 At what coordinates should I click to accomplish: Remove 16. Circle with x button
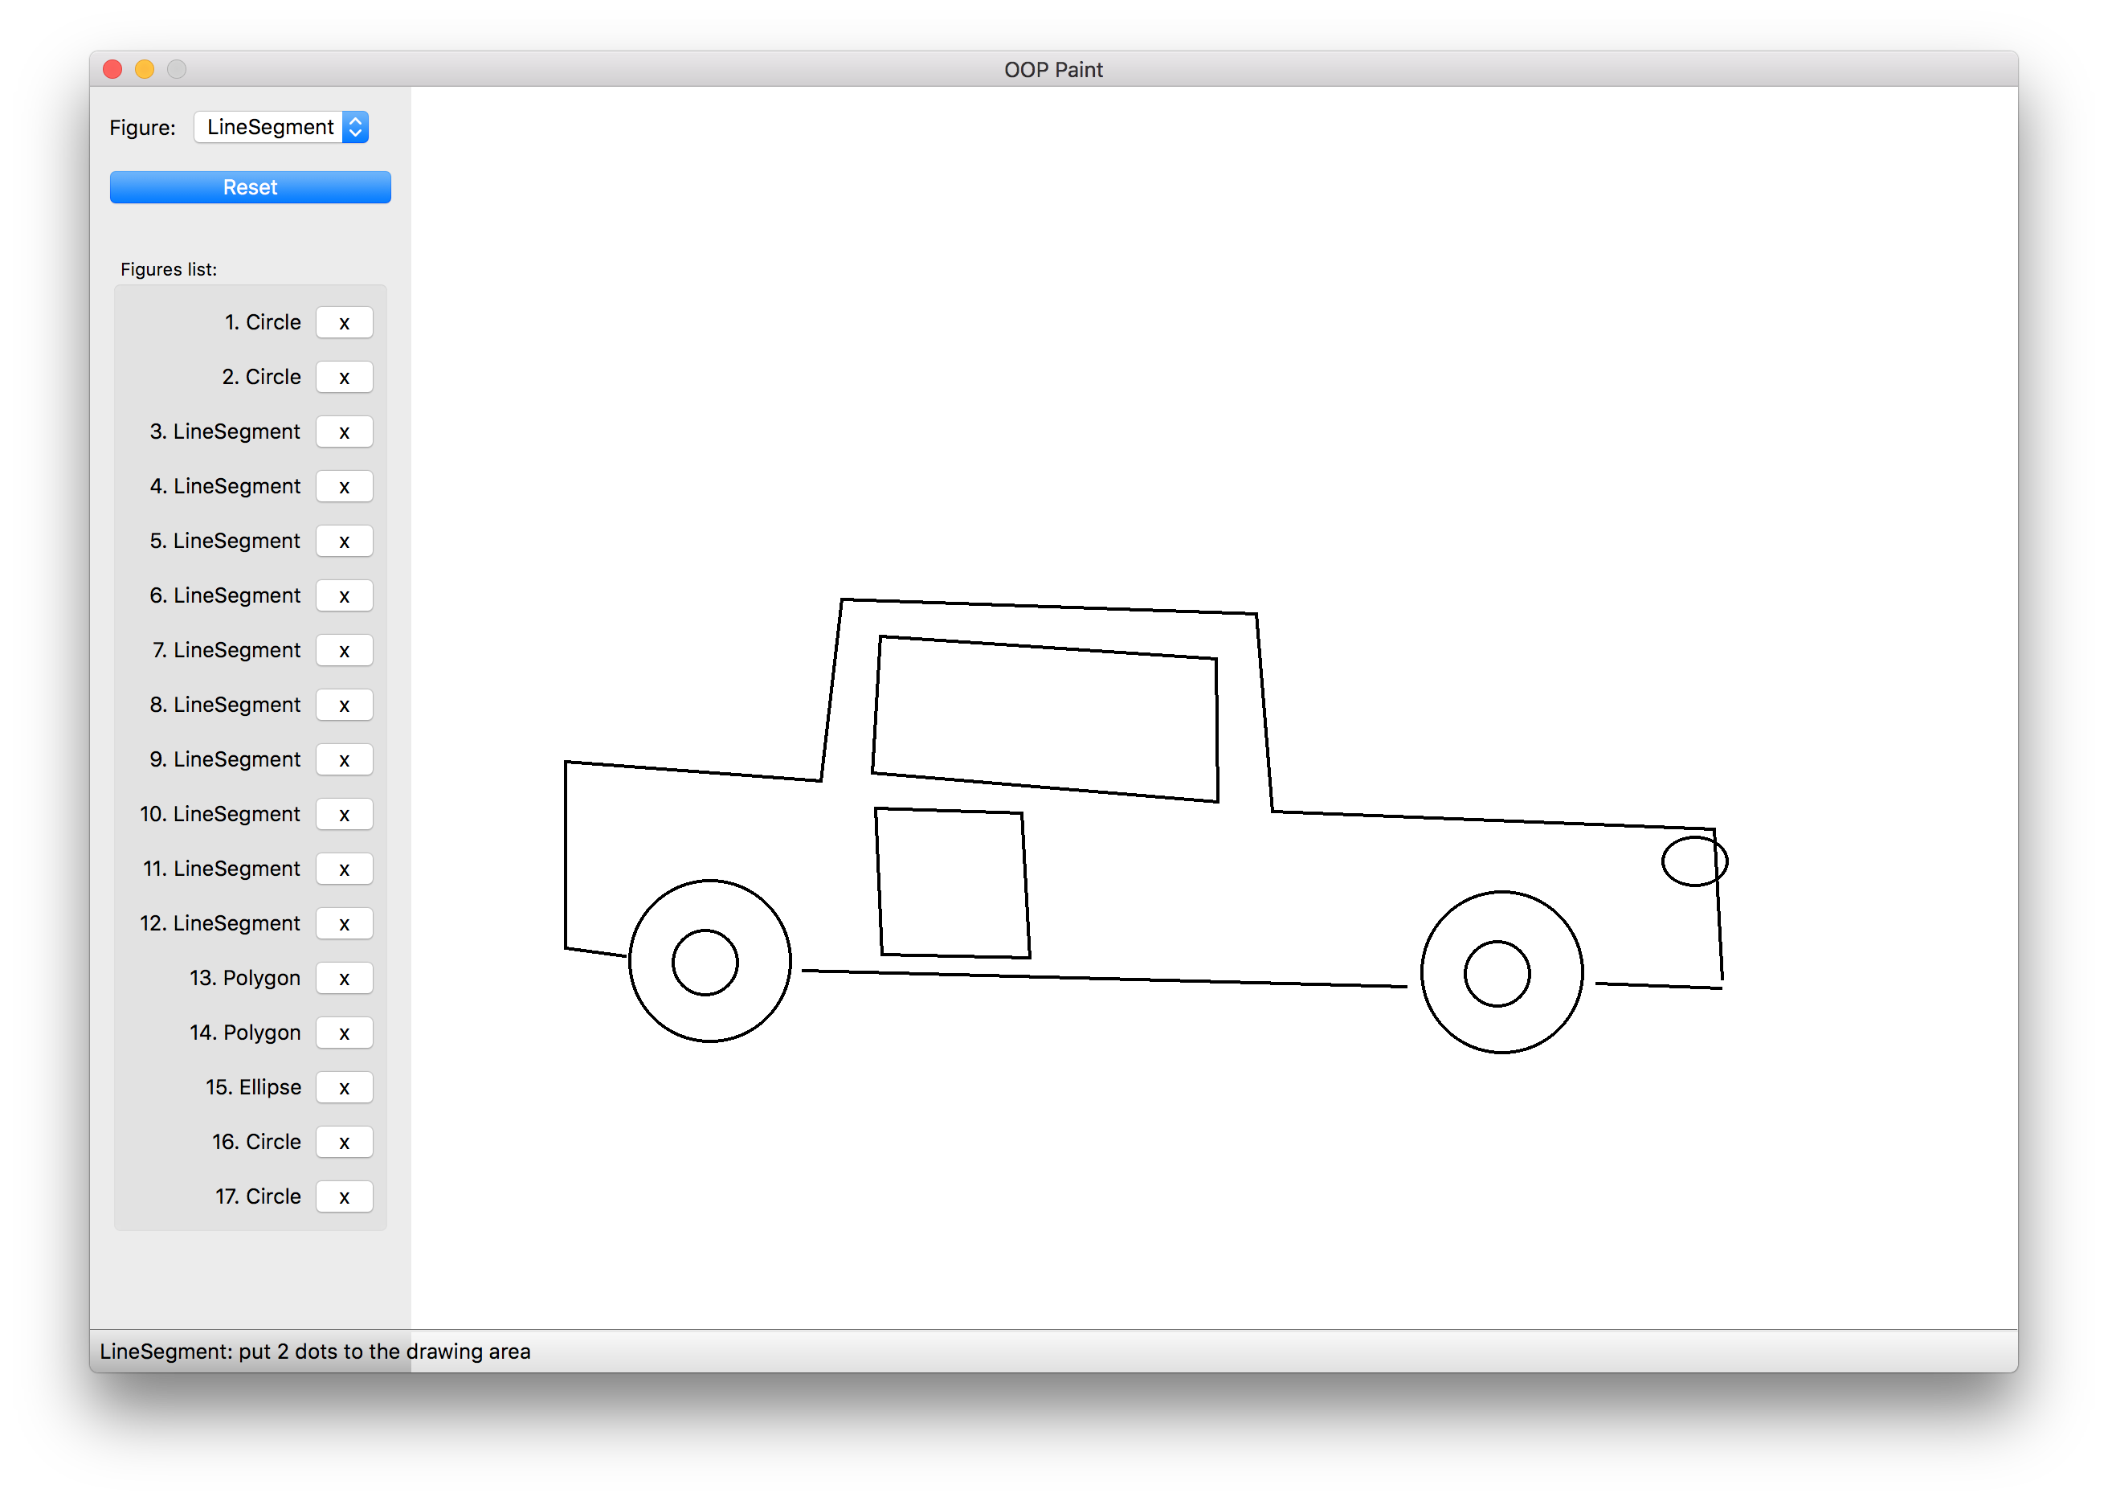344,1140
